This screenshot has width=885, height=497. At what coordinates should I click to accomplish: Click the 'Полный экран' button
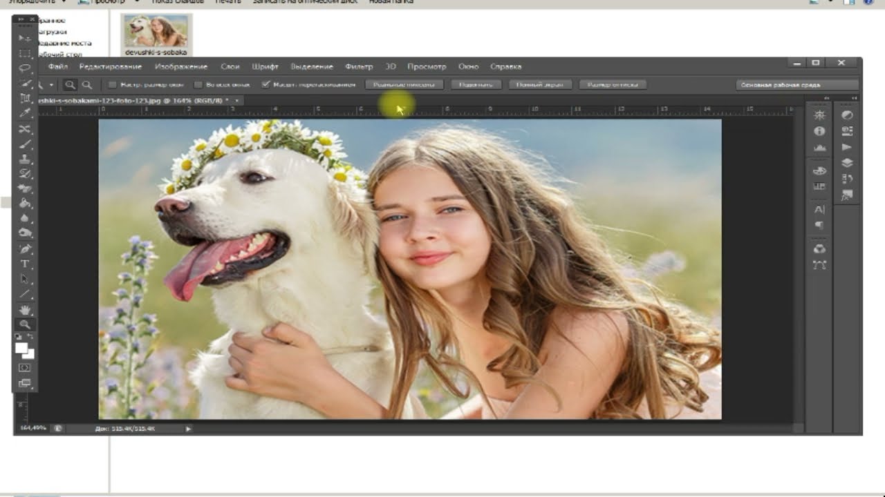tap(540, 85)
